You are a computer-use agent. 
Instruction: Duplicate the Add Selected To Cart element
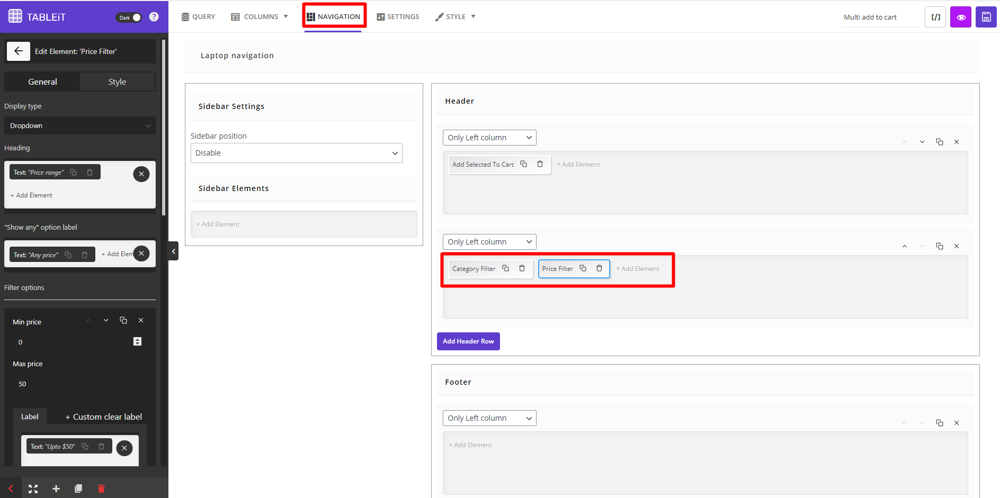click(523, 164)
